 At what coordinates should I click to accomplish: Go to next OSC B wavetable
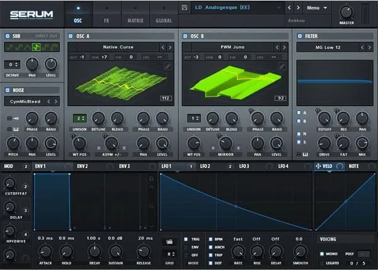[x=284, y=47]
